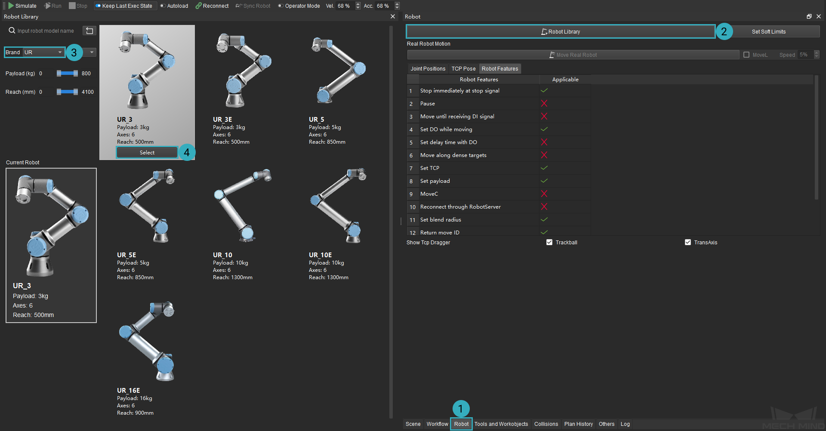Click the Applicable column header

pyautogui.click(x=565, y=80)
